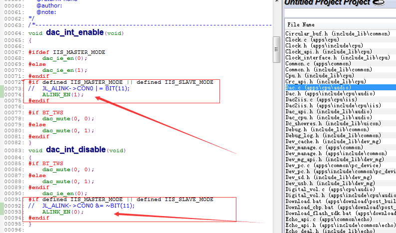Select Clock.h (apps\include\cpu) file

click(x=324, y=46)
